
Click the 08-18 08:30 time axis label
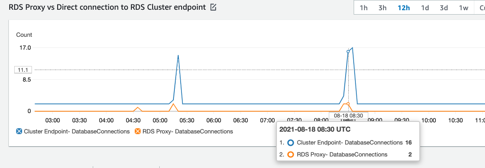coord(349,115)
